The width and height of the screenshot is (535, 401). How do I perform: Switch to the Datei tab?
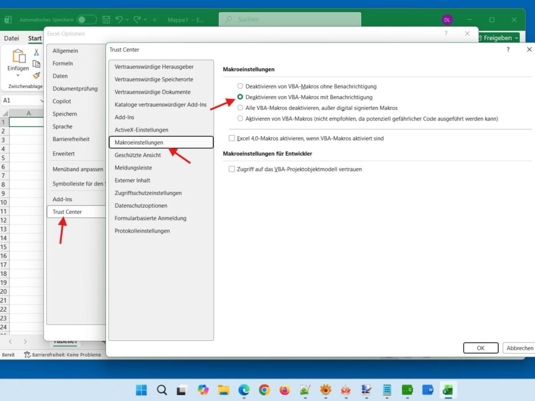(x=10, y=38)
